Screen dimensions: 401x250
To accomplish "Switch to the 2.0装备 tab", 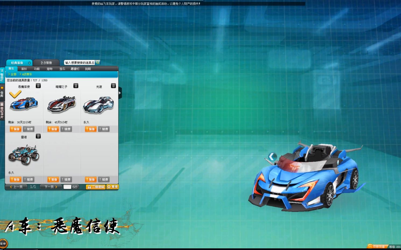I will click(x=46, y=63).
